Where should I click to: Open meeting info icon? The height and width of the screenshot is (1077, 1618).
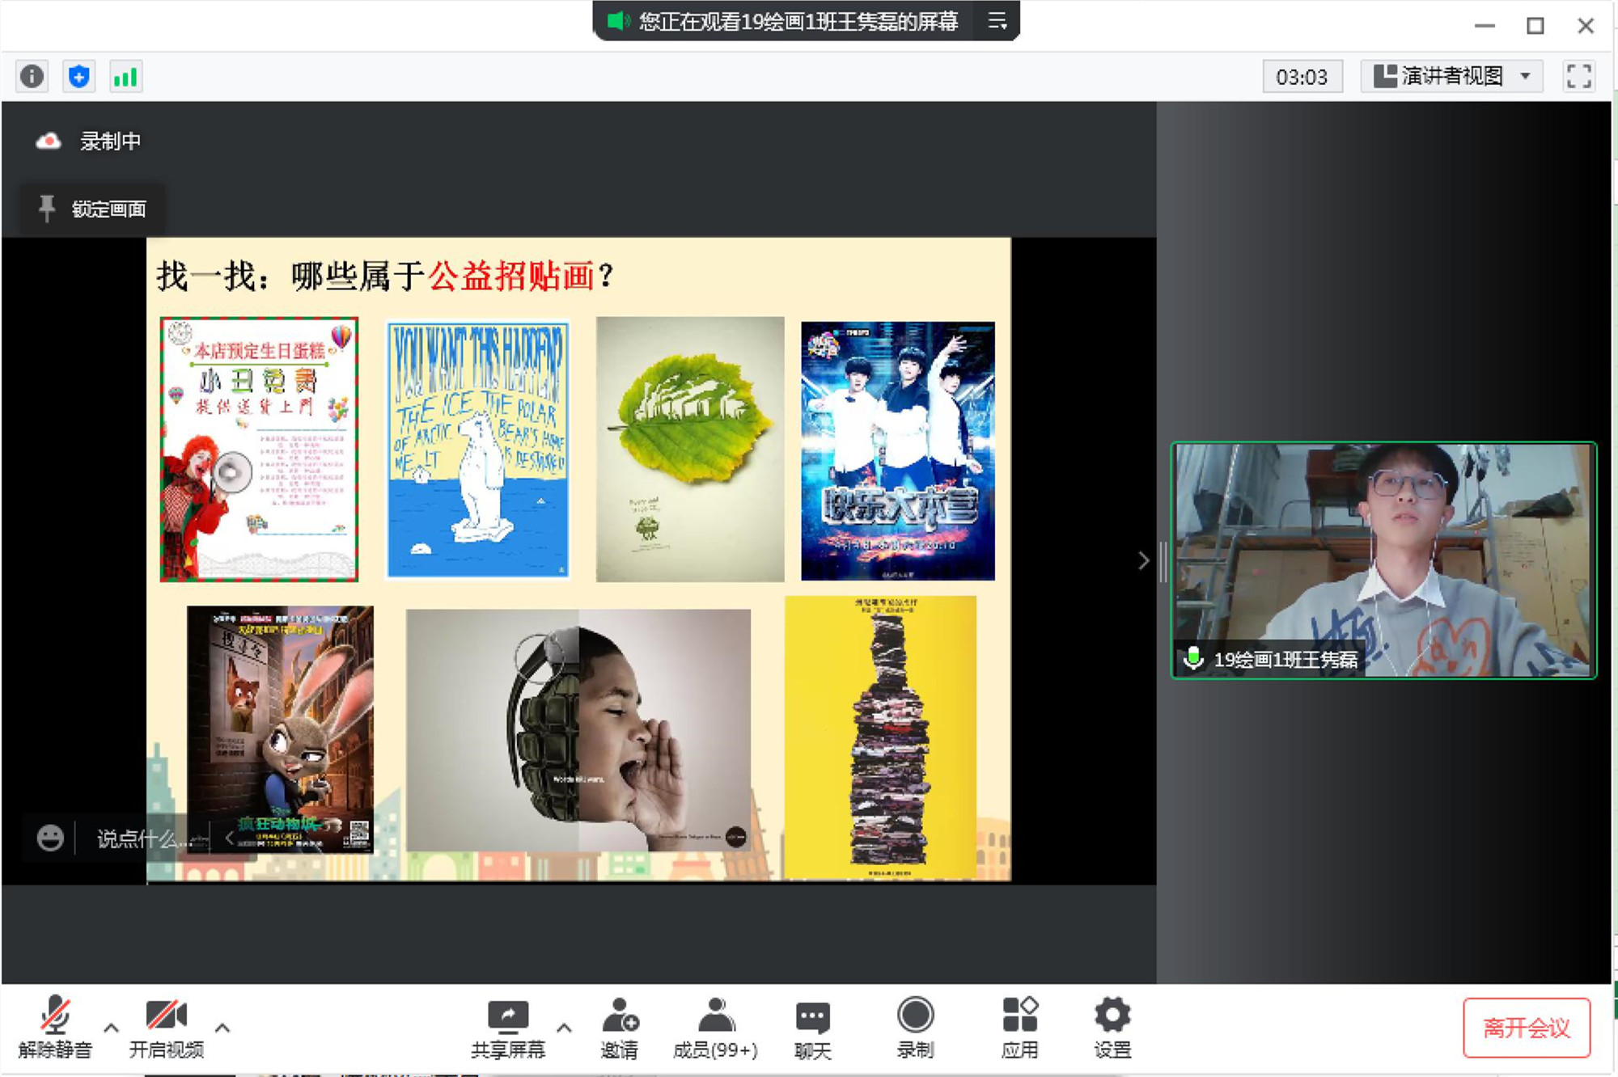[32, 77]
